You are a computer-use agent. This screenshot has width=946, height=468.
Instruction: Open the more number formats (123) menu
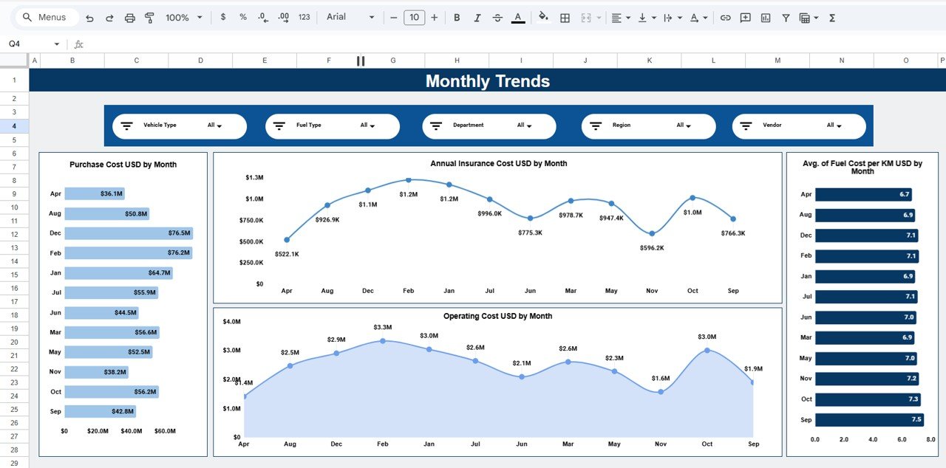click(304, 17)
